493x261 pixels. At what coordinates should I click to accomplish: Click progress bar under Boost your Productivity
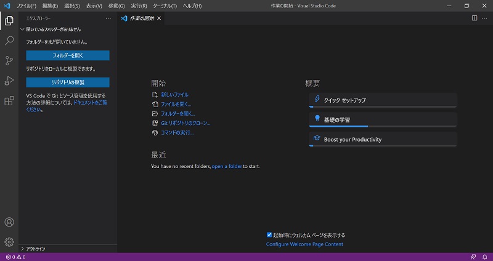(x=383, y=146)
